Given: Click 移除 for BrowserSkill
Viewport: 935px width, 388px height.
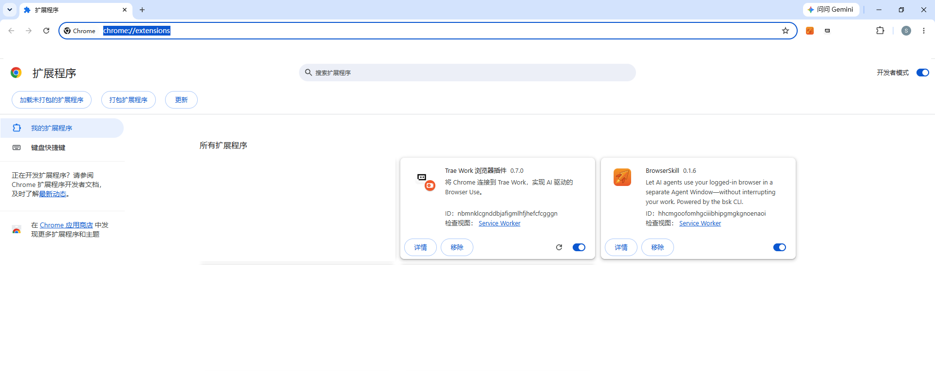Looking at the screenshot, I should 657,247.
